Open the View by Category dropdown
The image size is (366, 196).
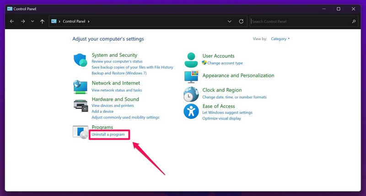280,39
